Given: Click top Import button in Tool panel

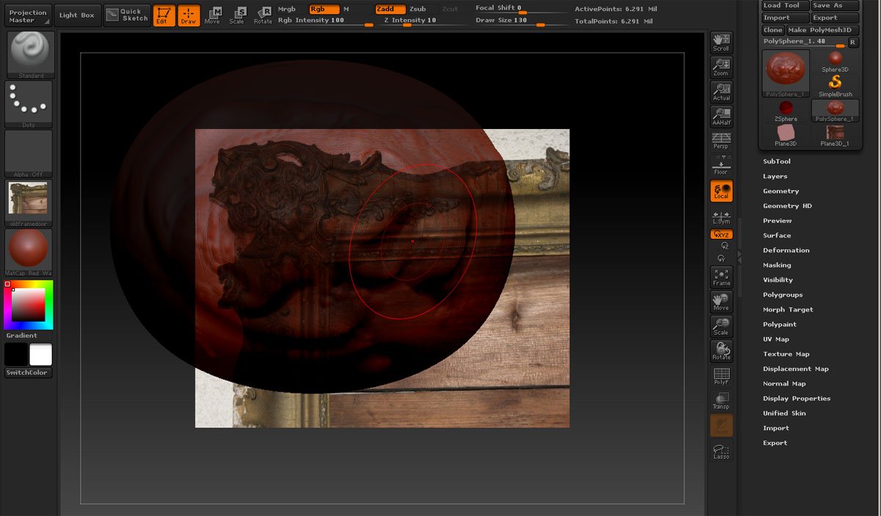Looking at the screenshot, I should (x=785, y=18).
